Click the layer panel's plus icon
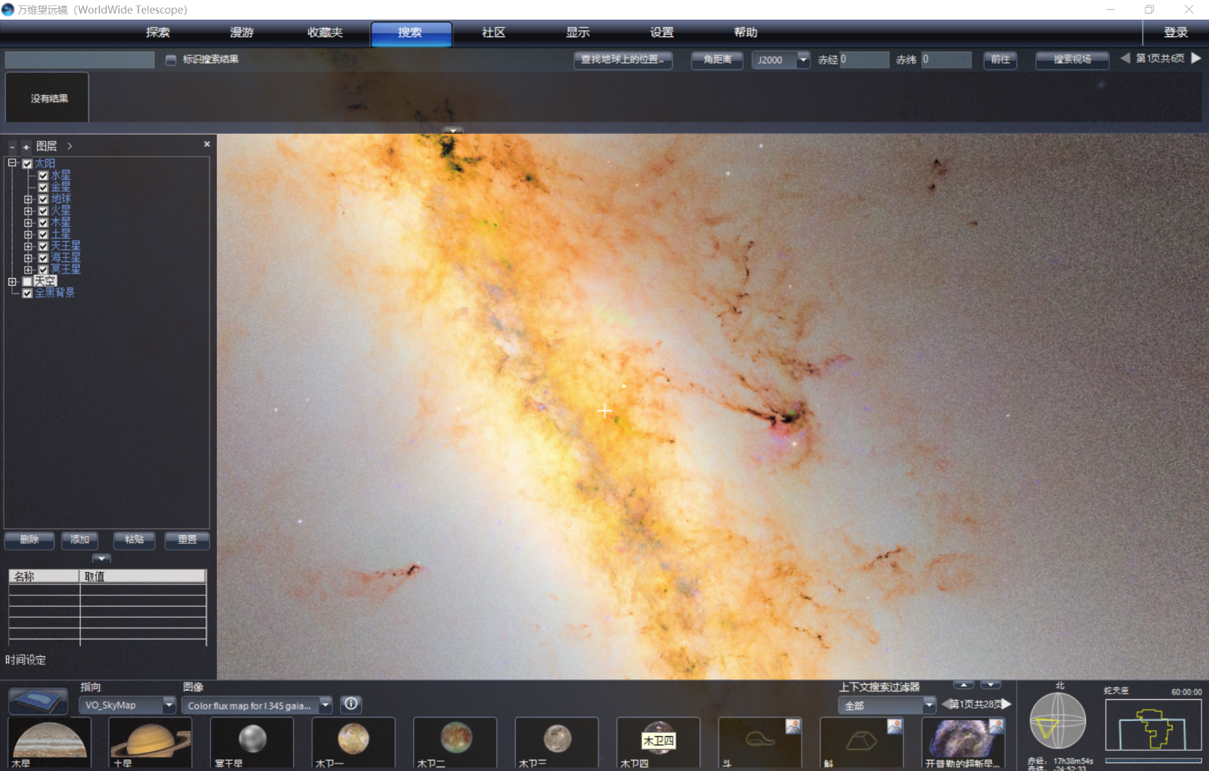 26,147
